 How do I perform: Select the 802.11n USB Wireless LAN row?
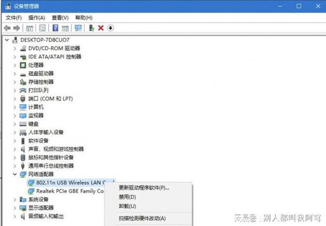71,183
